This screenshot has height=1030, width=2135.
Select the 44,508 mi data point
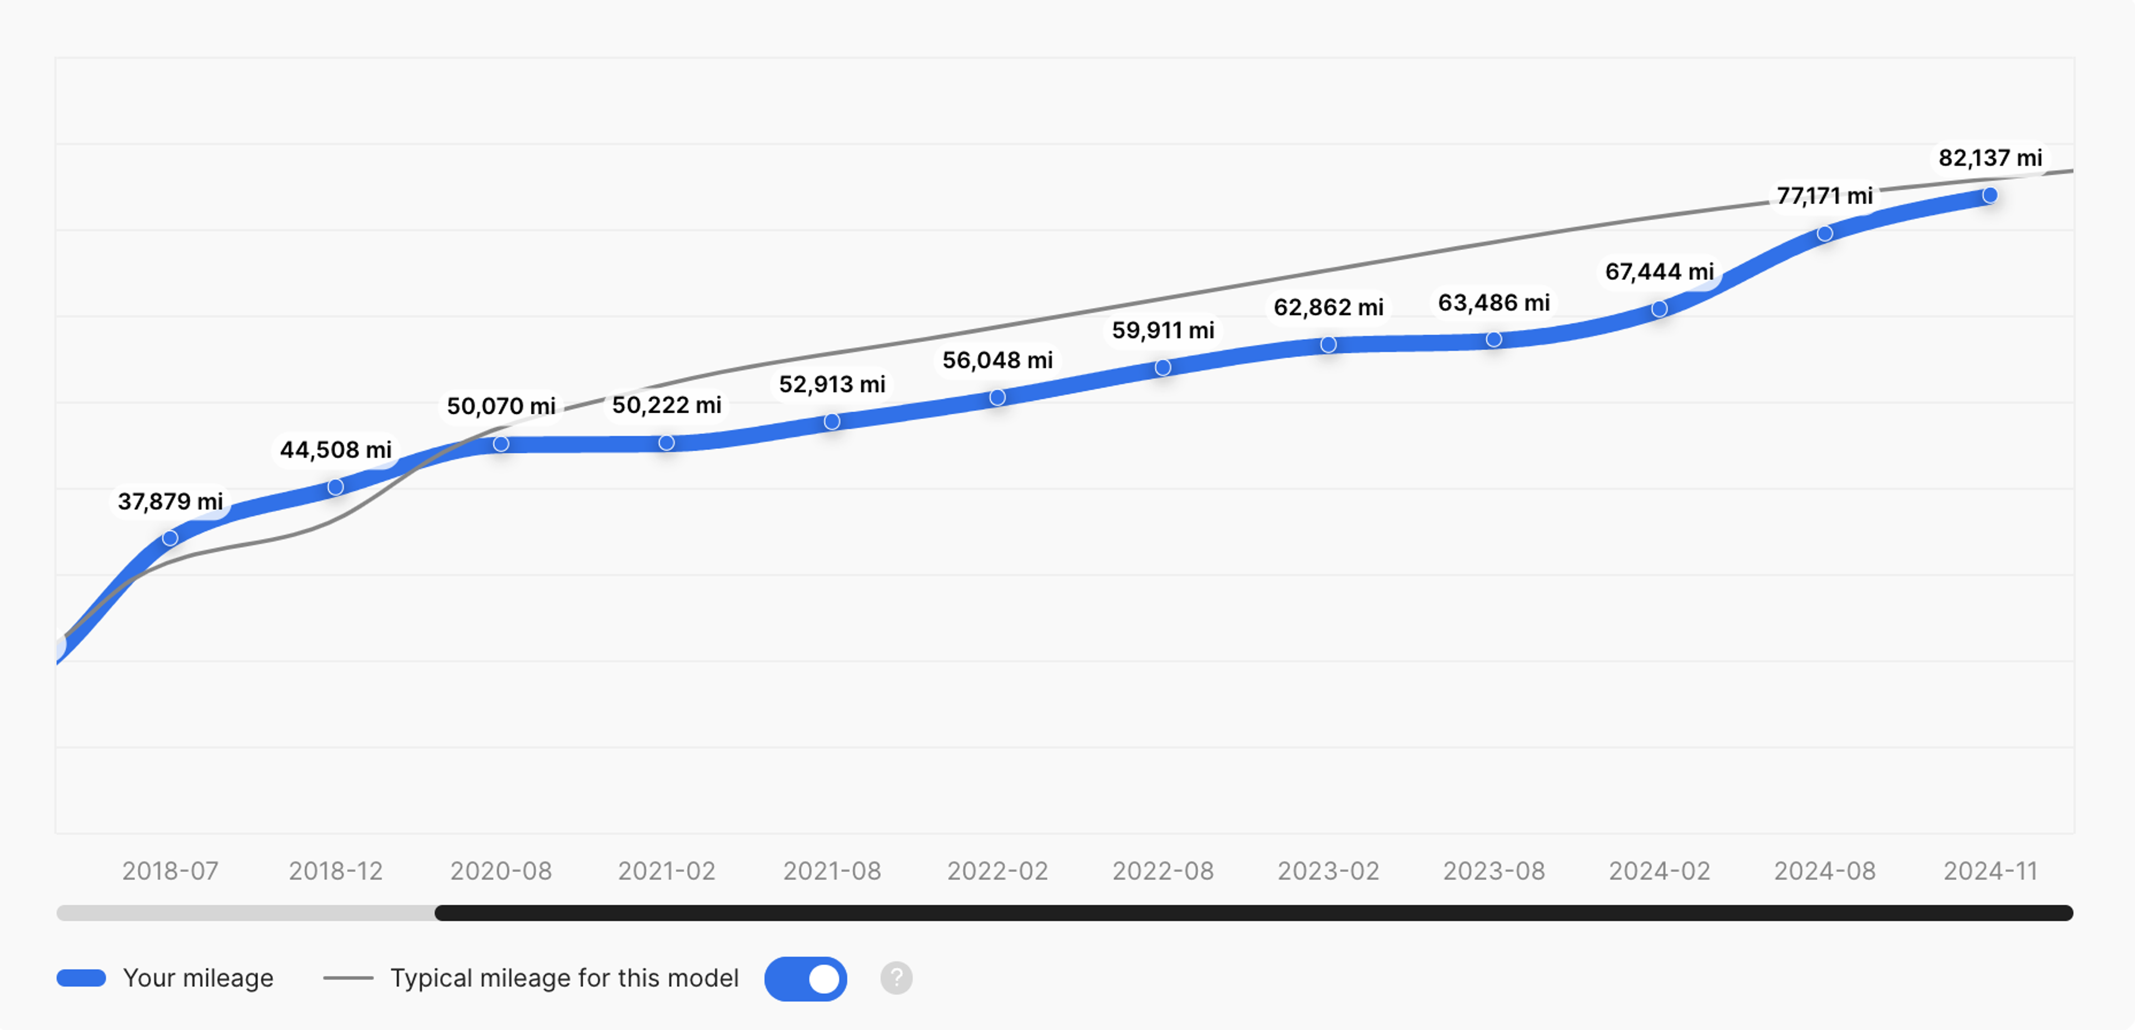(336, 487)
